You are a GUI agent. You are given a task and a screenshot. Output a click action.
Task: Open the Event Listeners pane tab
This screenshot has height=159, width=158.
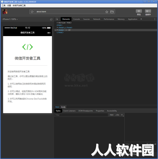point(70,111)
